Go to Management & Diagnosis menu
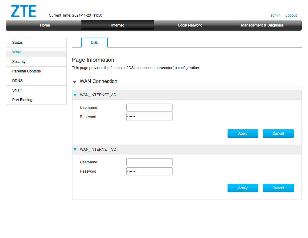 pos(262,25)
